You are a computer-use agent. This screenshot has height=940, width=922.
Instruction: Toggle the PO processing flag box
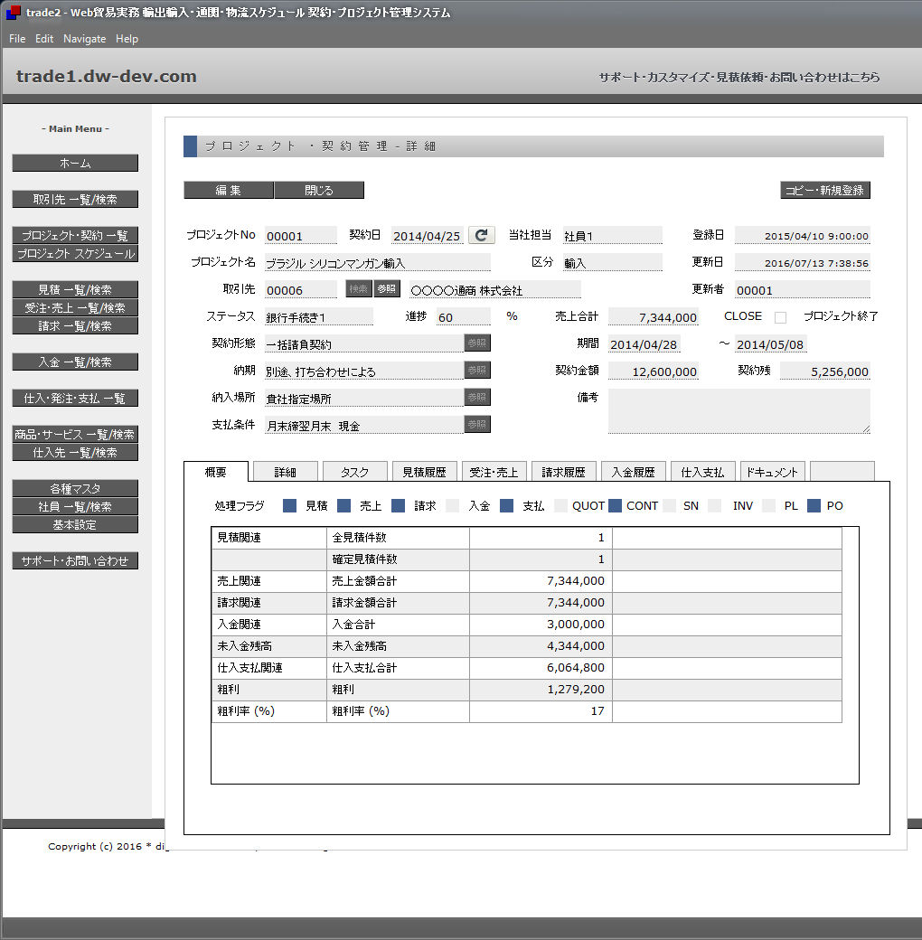[x=814, y=506]
